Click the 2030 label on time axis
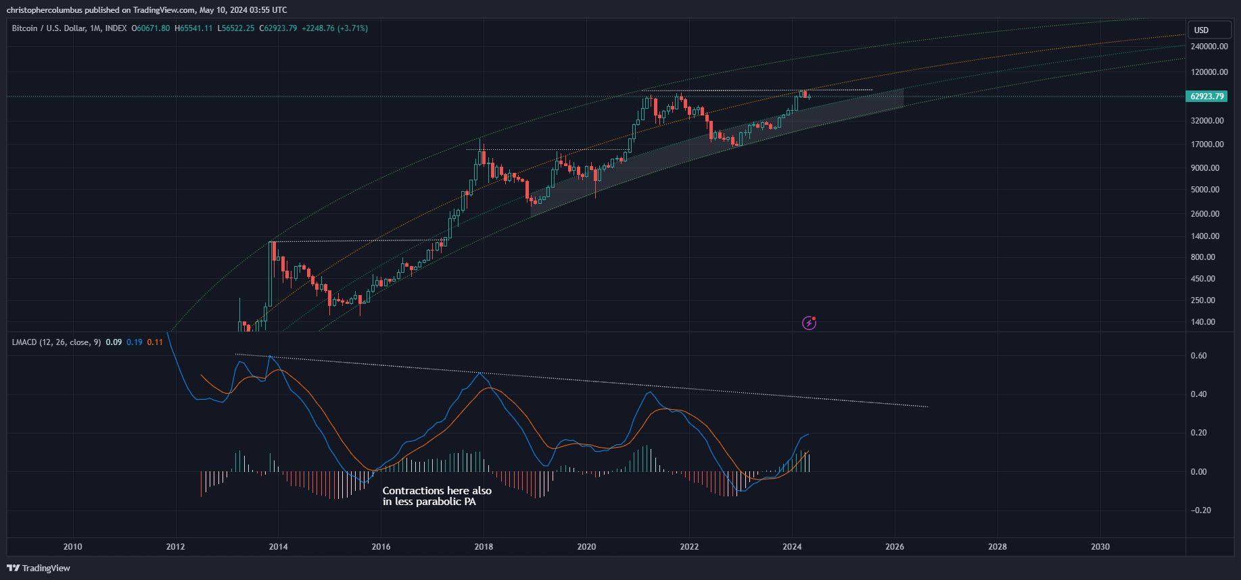Screen dimensions: 1241x580 point(1100,547)
